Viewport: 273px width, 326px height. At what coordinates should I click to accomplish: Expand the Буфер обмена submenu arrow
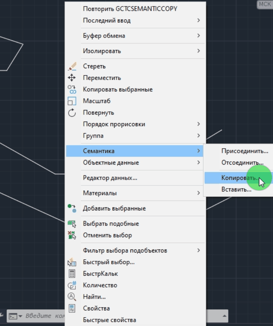[198, 36]
